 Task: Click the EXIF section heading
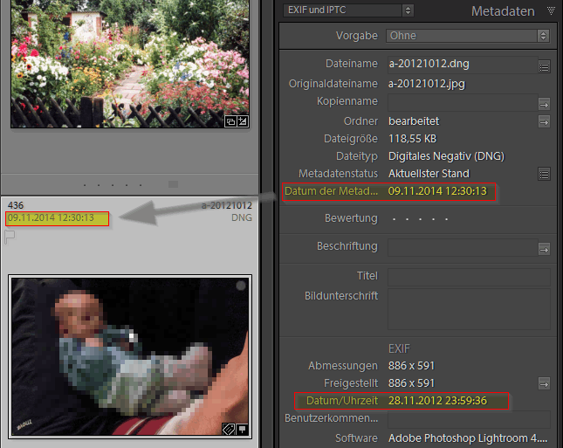pyautogui.click(x=399, y=348)
